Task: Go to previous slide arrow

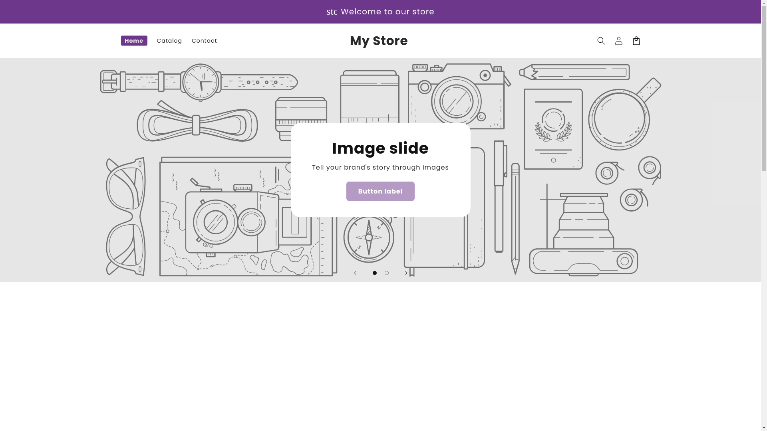Action: [x=355, y=273]
